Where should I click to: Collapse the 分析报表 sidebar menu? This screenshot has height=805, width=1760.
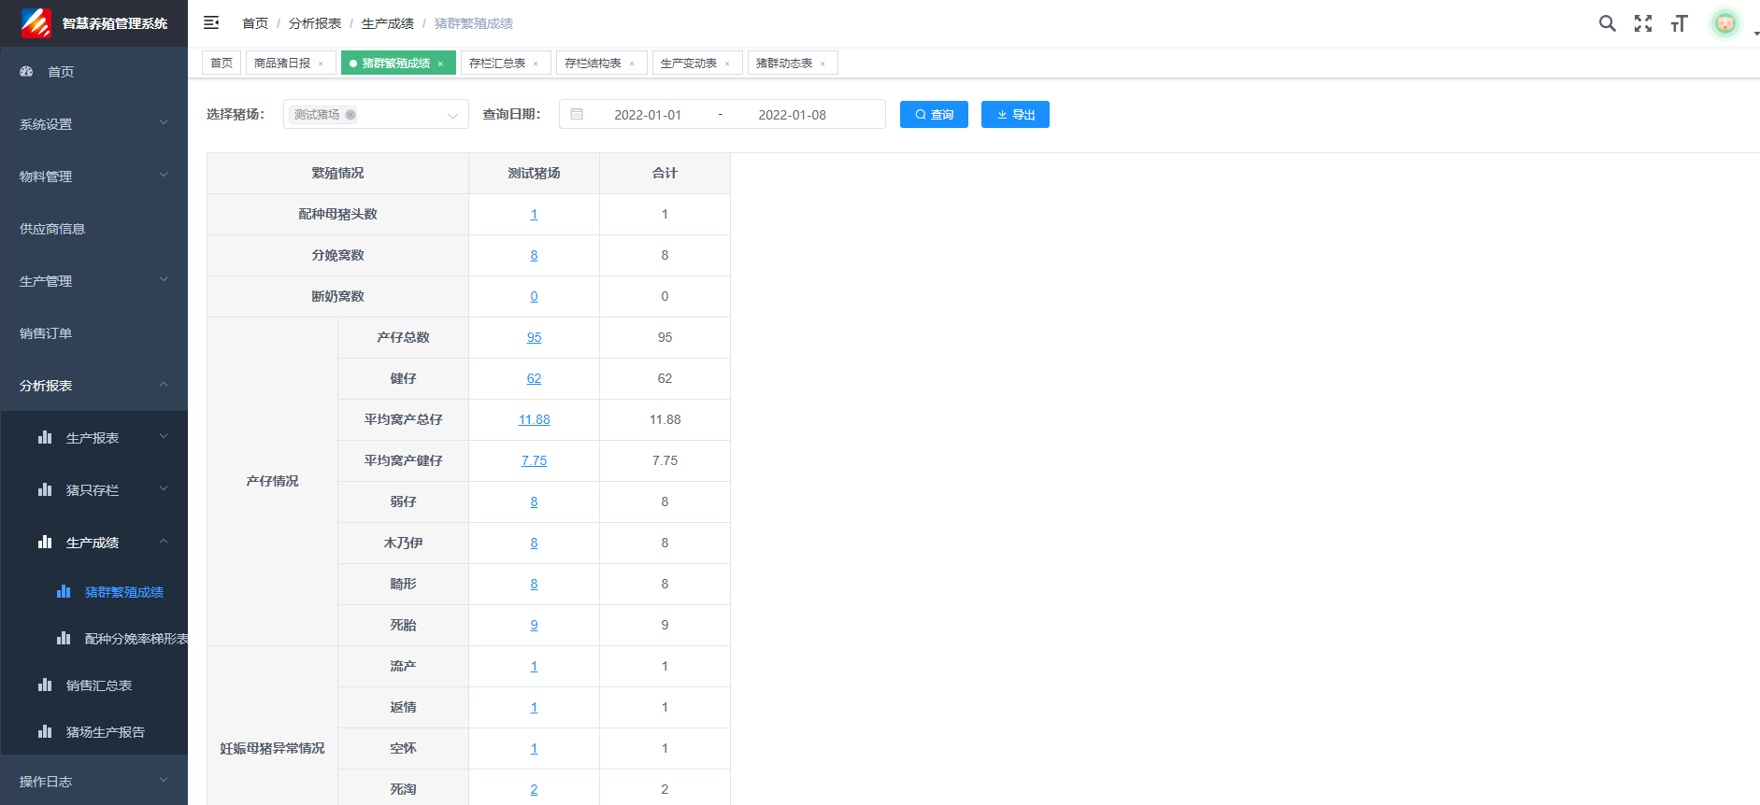93,385
